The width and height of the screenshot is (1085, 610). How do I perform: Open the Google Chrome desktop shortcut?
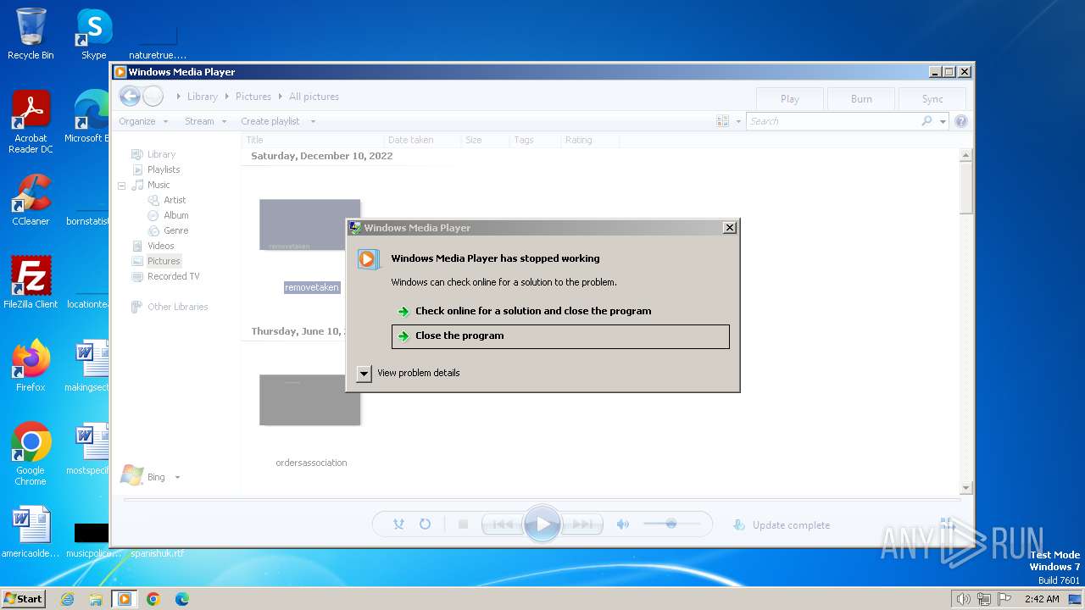tap(31, 454)
